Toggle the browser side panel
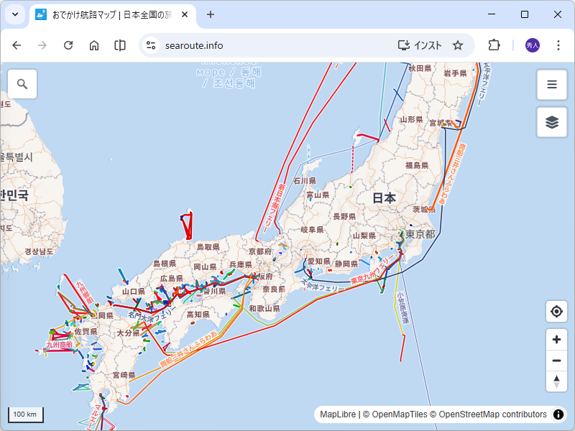The image size is (575, 431). (x=119, y=45)
